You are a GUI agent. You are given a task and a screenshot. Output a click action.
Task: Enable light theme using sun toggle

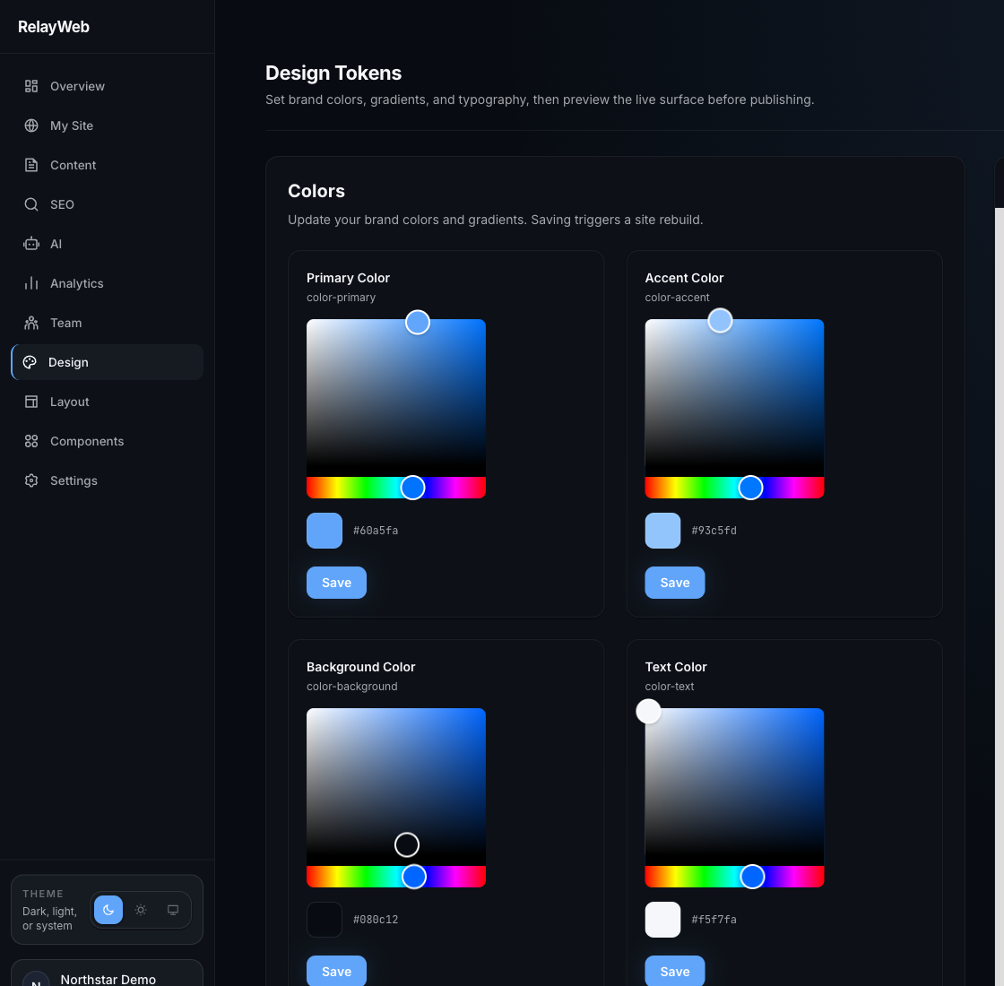point(141,910)
